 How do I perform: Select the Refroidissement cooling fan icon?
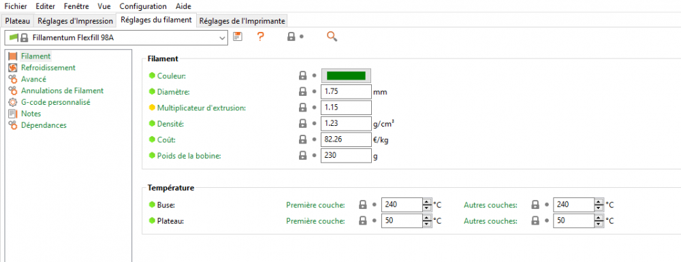point(12,67)
